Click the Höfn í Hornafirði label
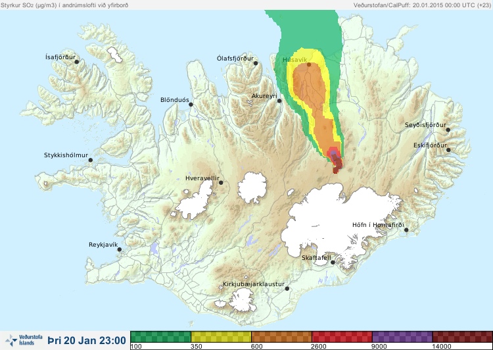493x350 pixels. point(378,225)
